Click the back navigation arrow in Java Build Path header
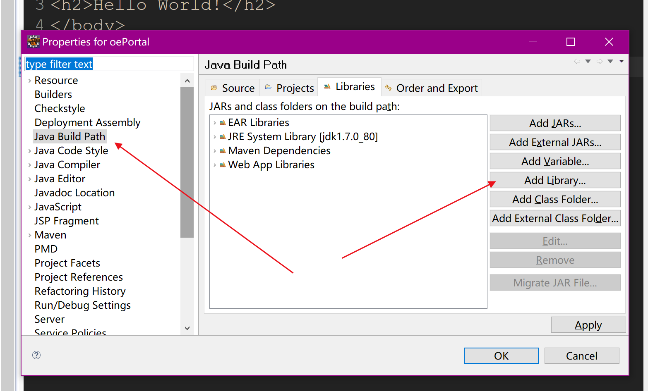 point(577,61)
